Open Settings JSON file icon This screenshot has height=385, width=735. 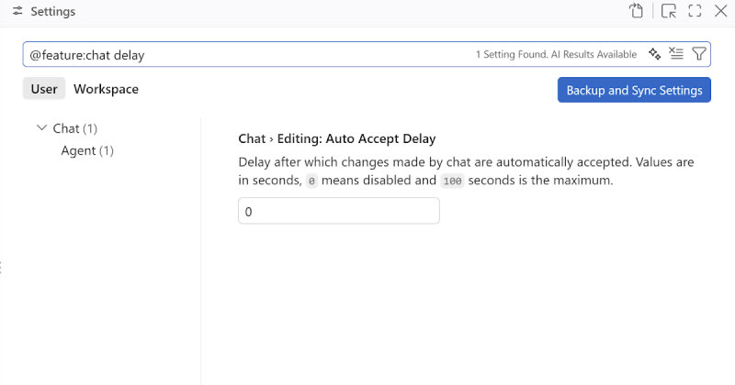click(636, 11)
